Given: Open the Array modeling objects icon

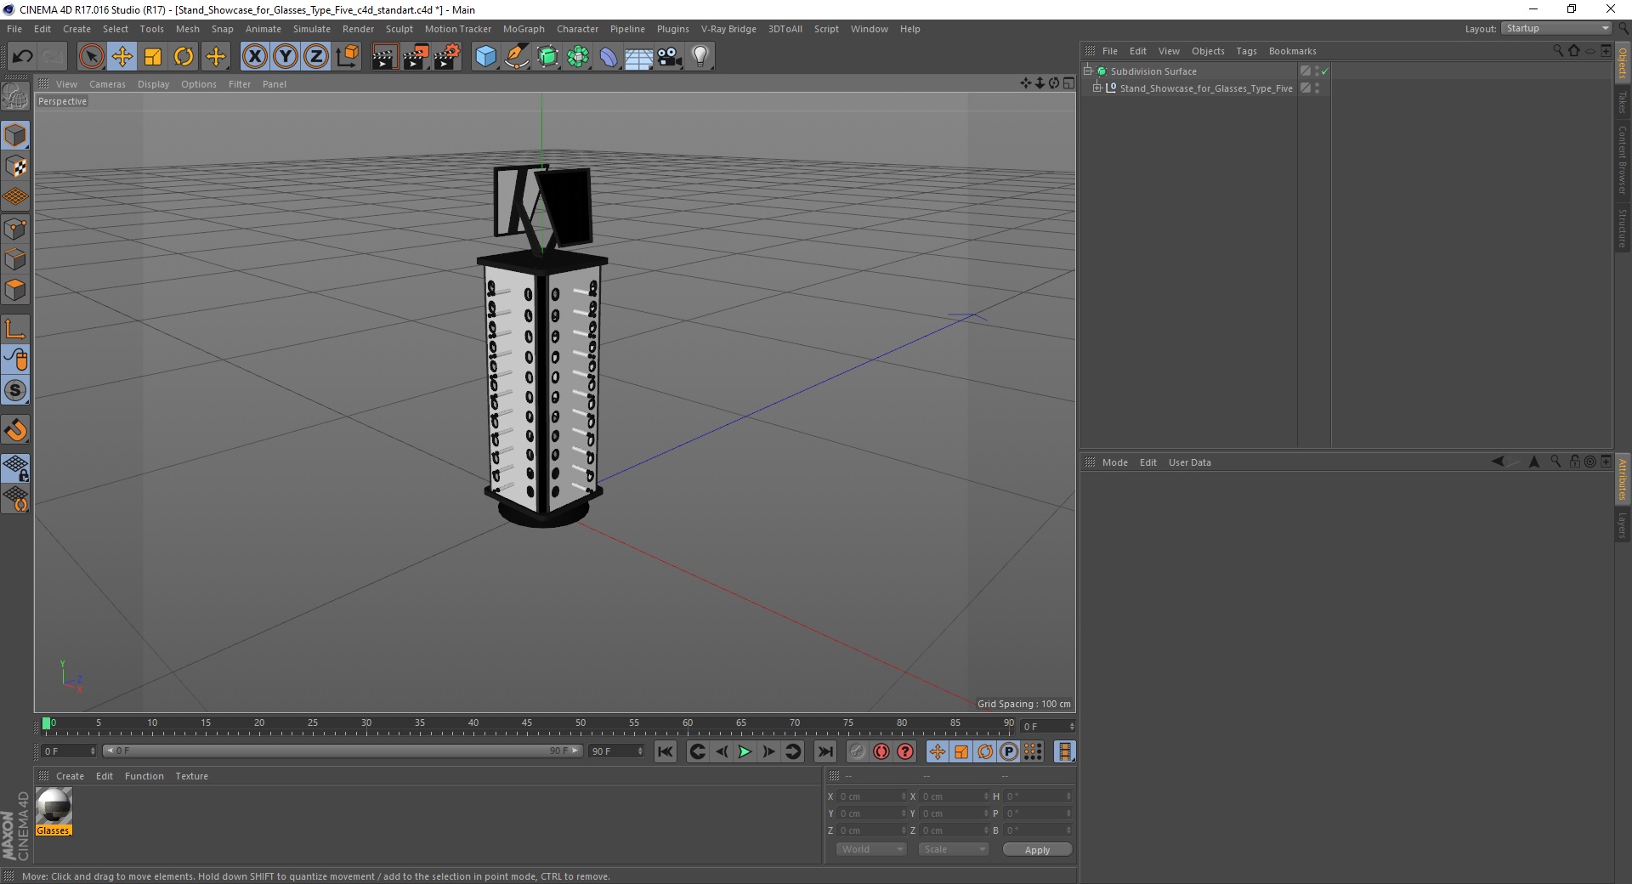Looking at the screenshot, I should [x=578, y=57].
